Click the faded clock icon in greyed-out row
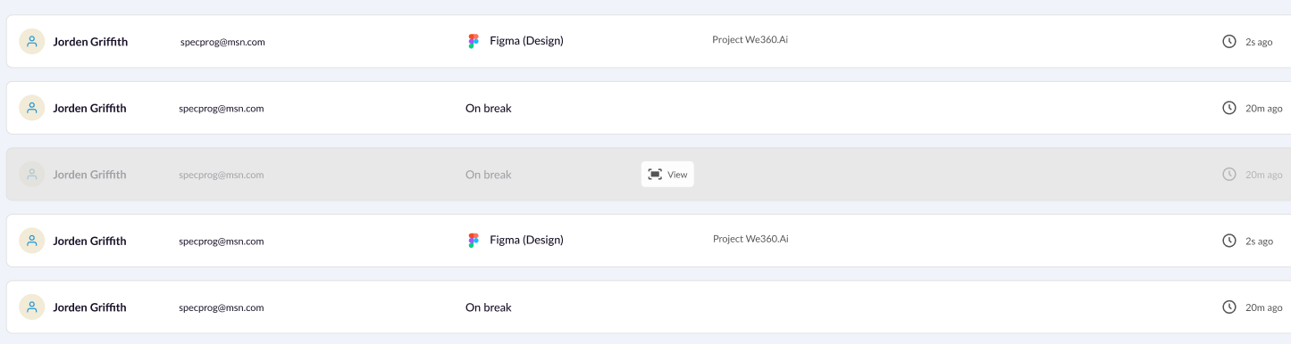Image resolution: width=1291 pixels, height=344 pixels. point(1229,175)
